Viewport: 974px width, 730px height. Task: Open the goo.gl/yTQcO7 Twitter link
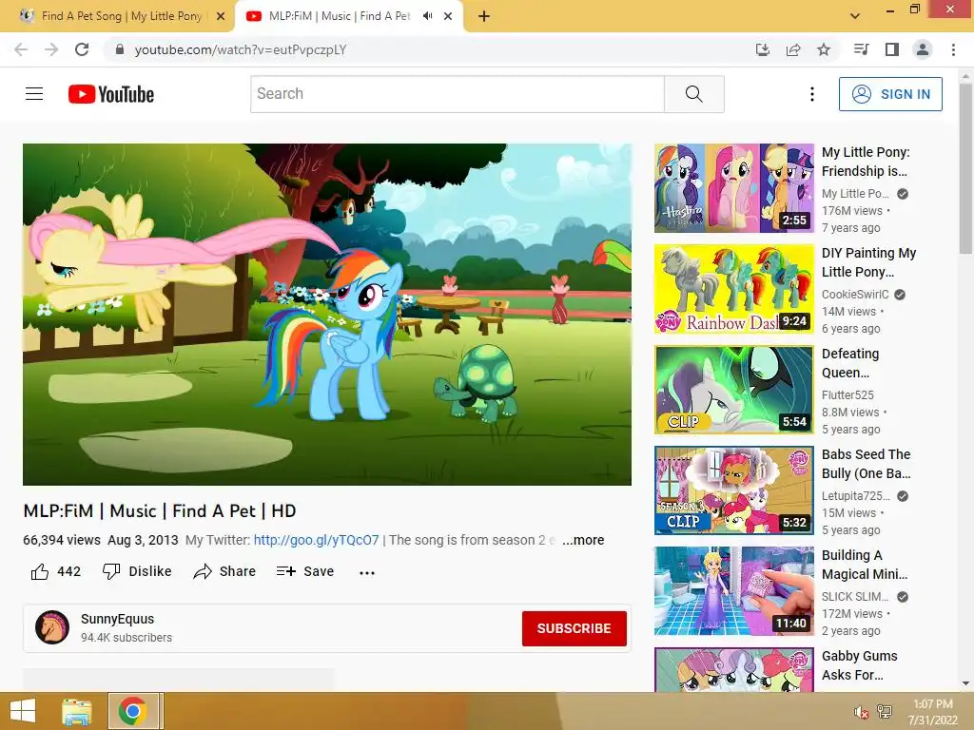tap(316, 540)
